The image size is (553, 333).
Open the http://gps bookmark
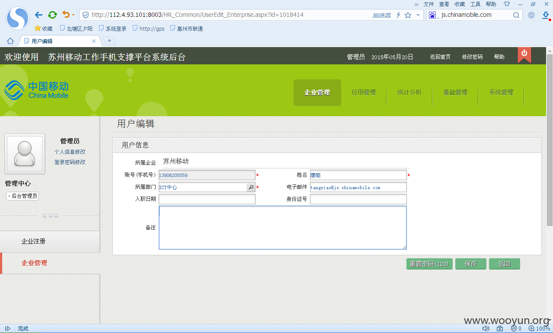click(x=149, y=29)
